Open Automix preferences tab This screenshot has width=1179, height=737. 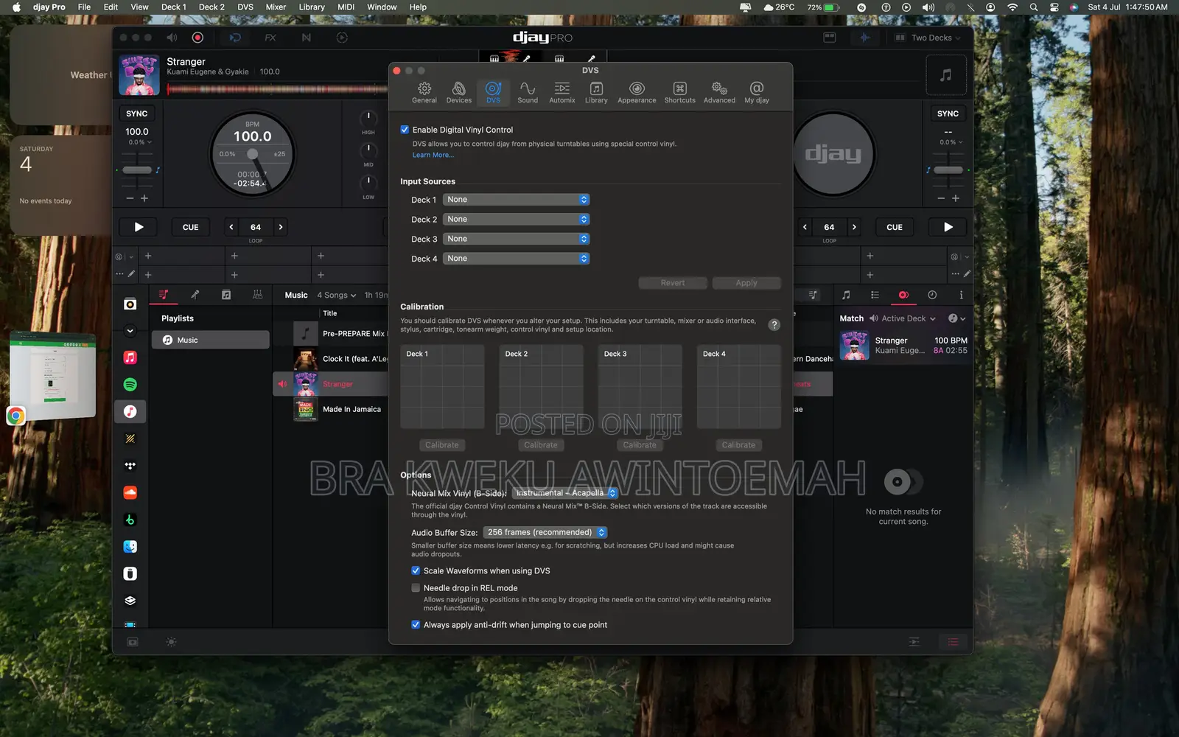pos(561,92)
